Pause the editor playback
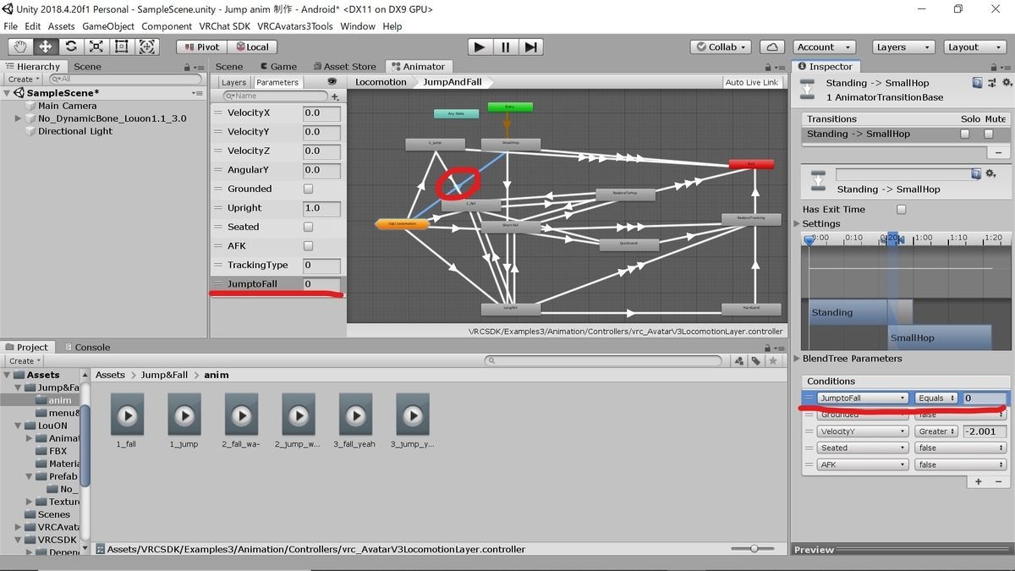Image resolution: width=1015 pixels, height=571 pixels. tap(505, 47)
